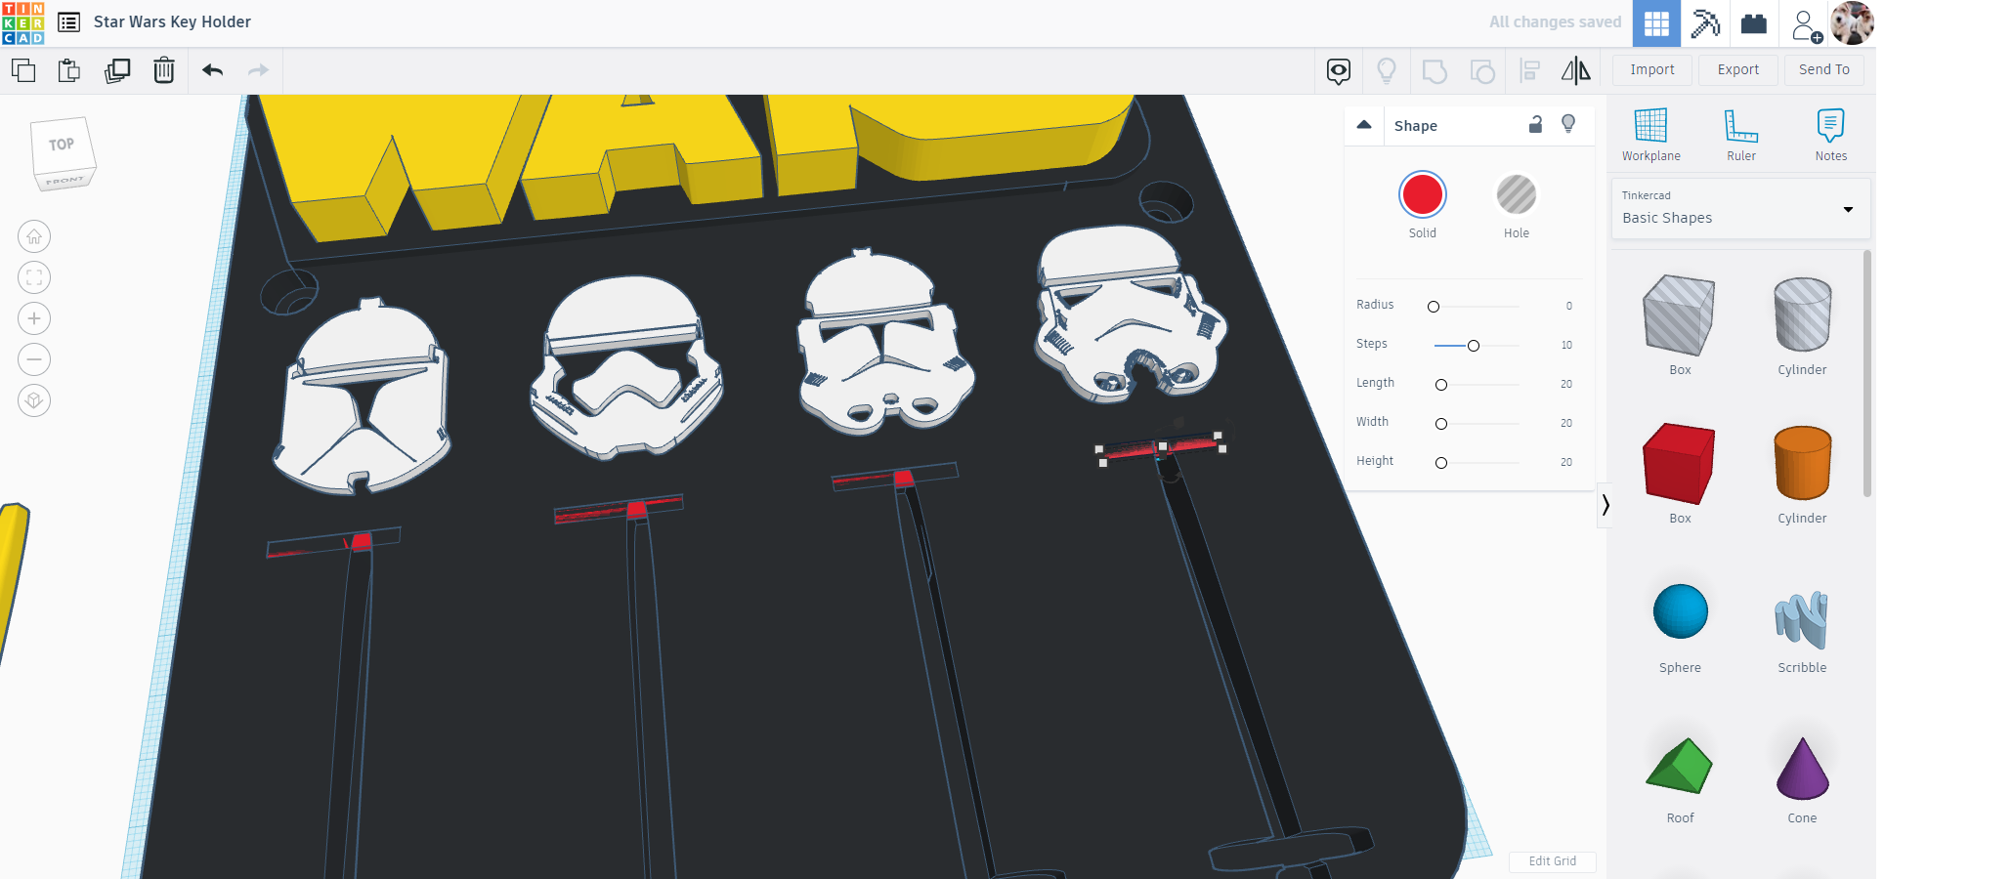Open the user profile avatar
The image size is (2013, 879).
[x=1852, y=23]
